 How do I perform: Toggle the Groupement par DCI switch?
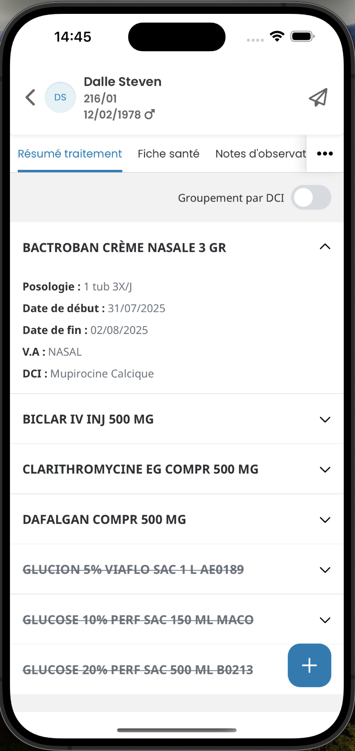pos(311,198)
